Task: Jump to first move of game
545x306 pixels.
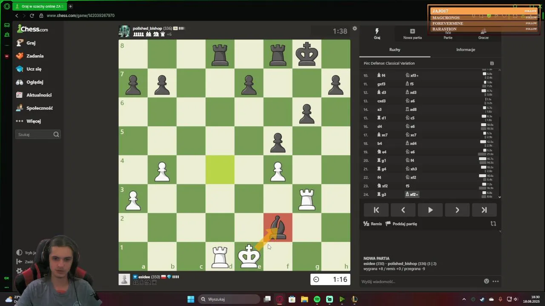Action: 376,210
